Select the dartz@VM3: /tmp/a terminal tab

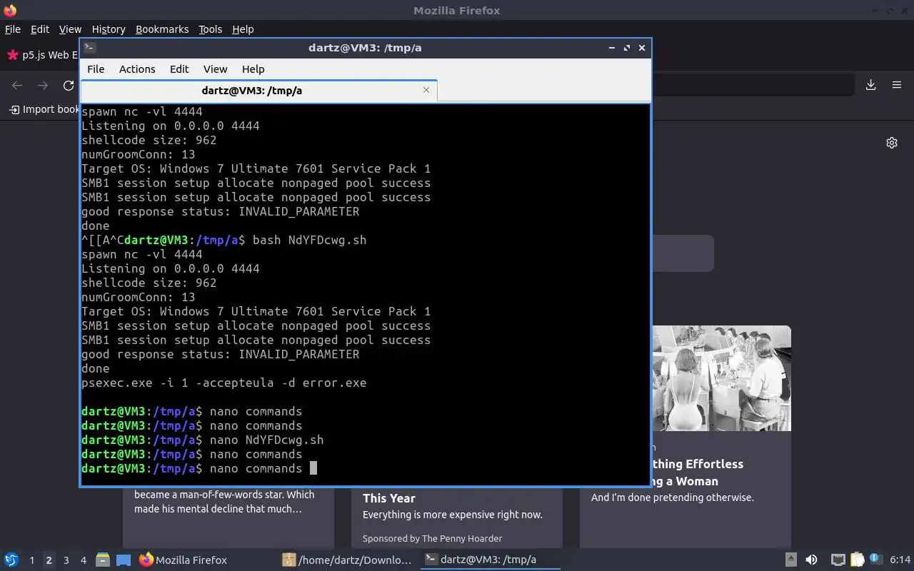258,91
